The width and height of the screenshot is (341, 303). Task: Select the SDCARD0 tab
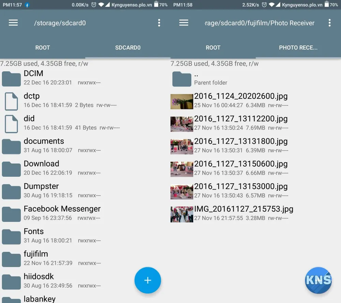[x=128, y=48]
